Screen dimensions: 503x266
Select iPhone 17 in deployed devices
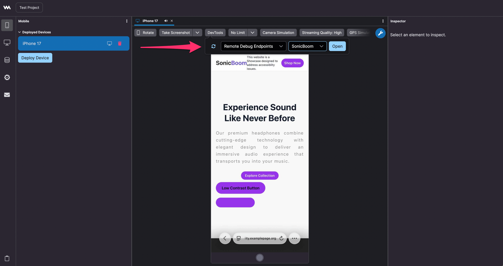[x=74, y=44]
